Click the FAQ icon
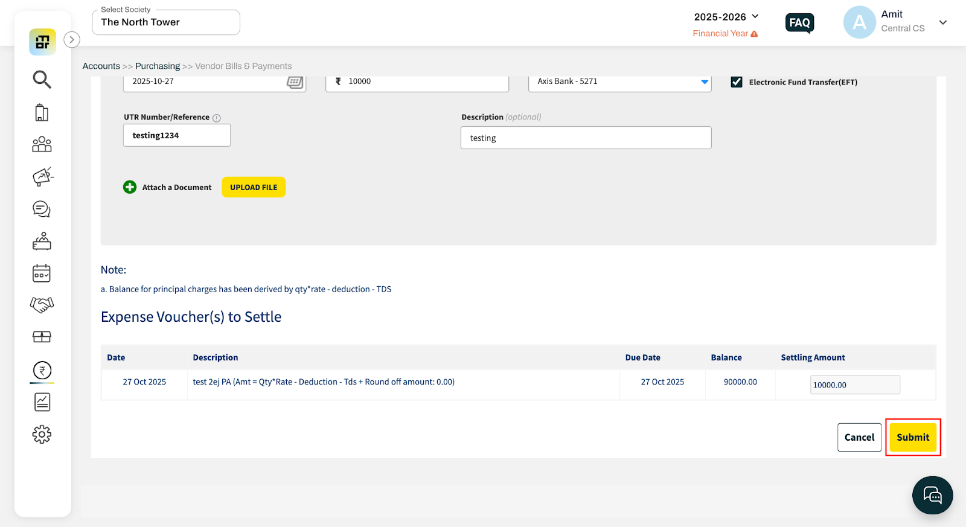The width and height of the screenshot is (966, 527). (799, 23)
